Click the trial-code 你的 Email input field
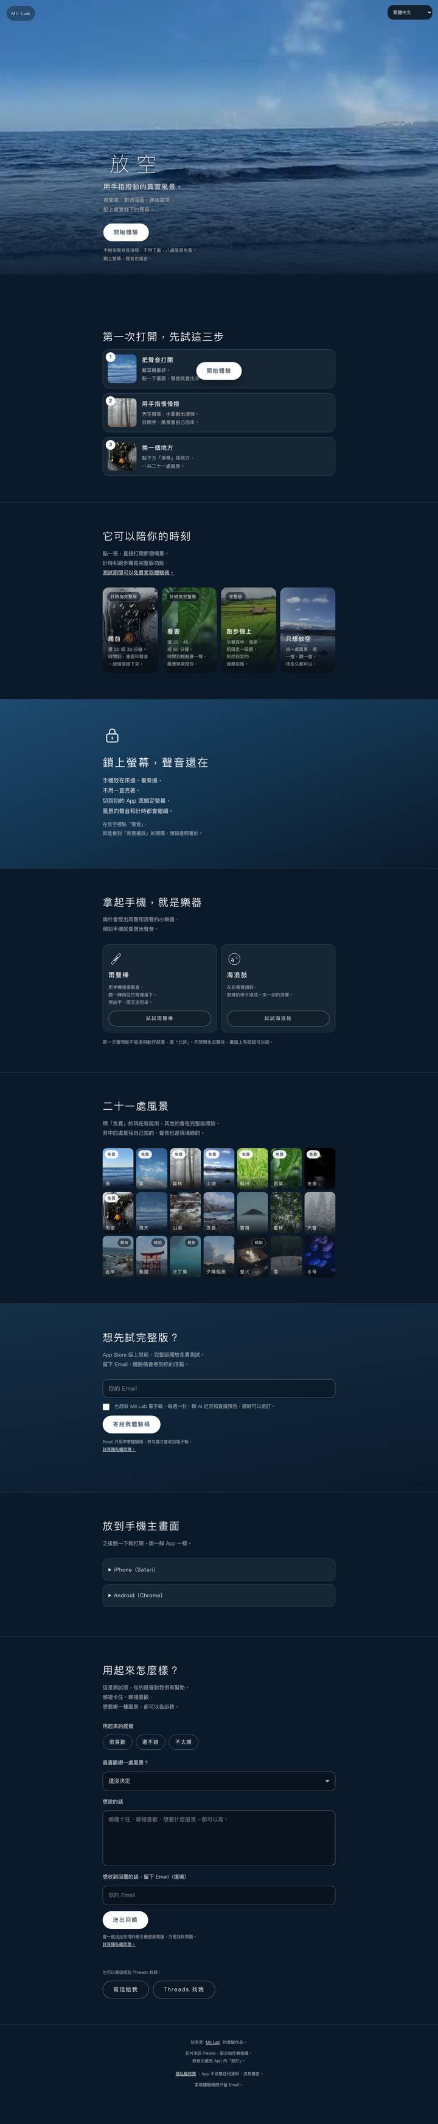Viewport: 438px width, 2124px height. 219,1388
